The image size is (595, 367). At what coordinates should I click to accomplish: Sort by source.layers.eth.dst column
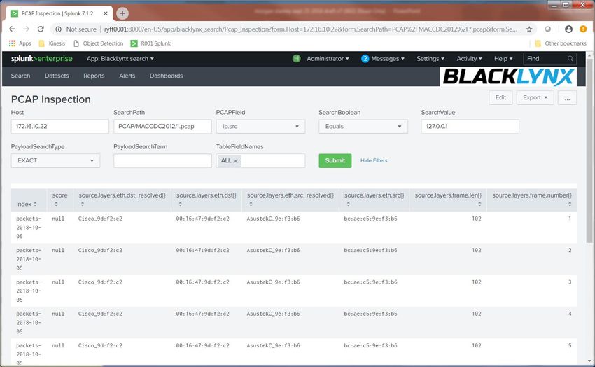[x=206, y=199]
